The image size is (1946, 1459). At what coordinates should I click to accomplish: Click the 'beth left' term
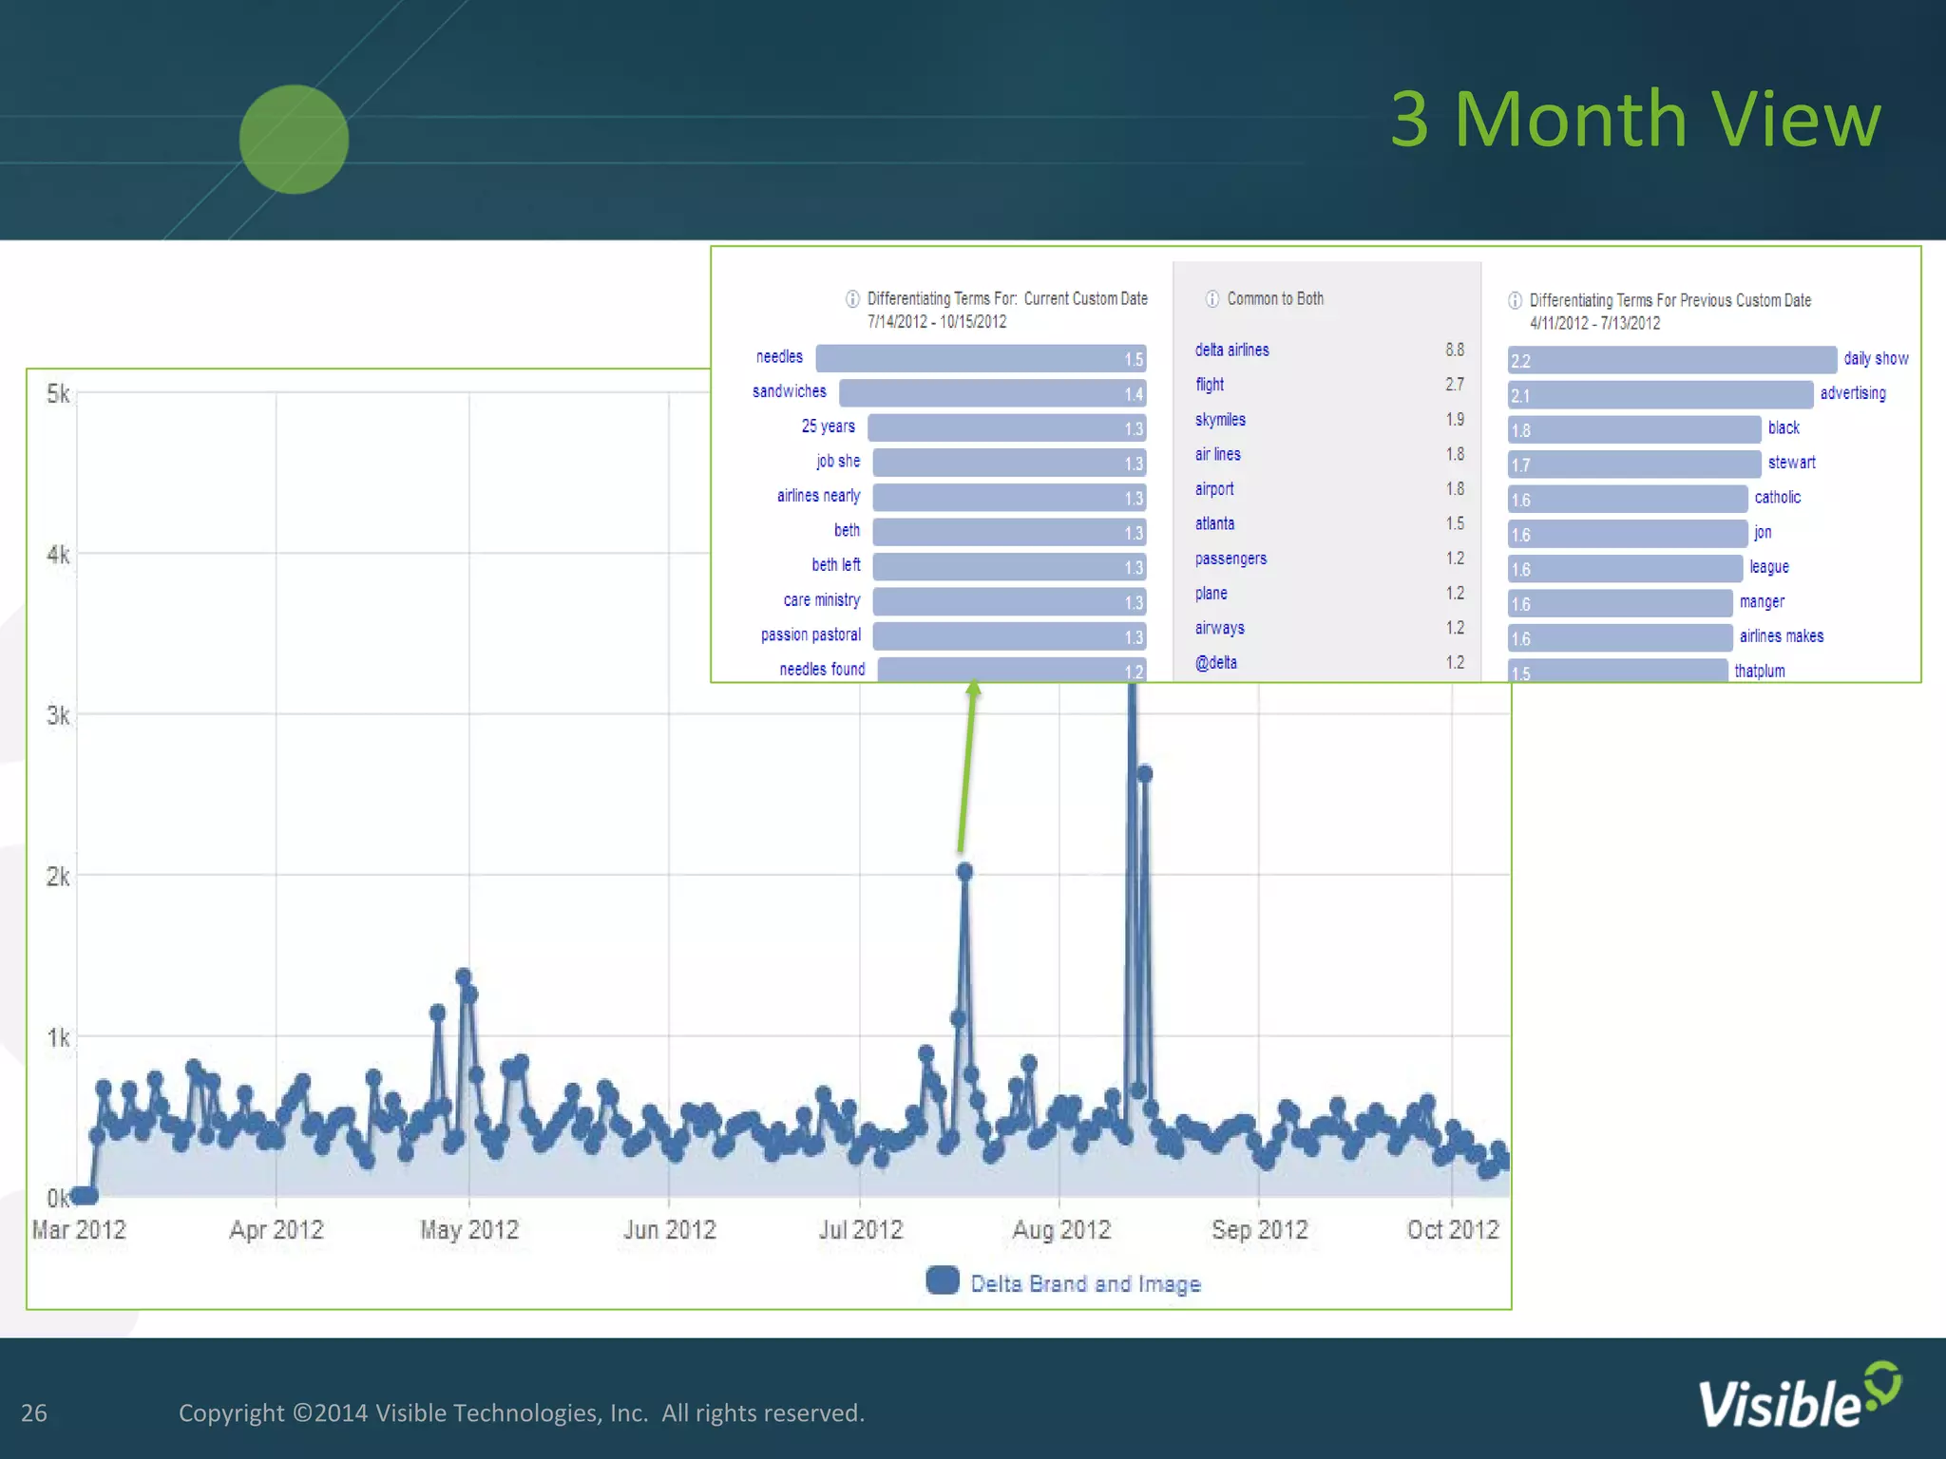coord(835,565)
